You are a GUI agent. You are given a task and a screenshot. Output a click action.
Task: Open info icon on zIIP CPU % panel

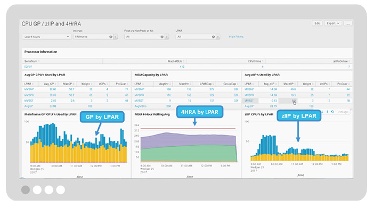coord(327,112)
